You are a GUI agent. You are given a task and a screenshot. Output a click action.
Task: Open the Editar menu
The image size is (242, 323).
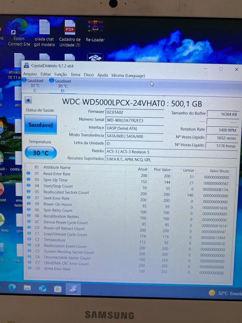tap(46, 74)
